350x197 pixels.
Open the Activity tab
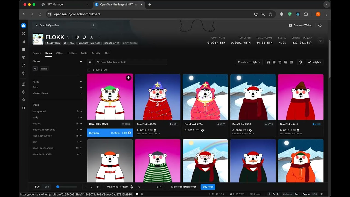(96, 53)
